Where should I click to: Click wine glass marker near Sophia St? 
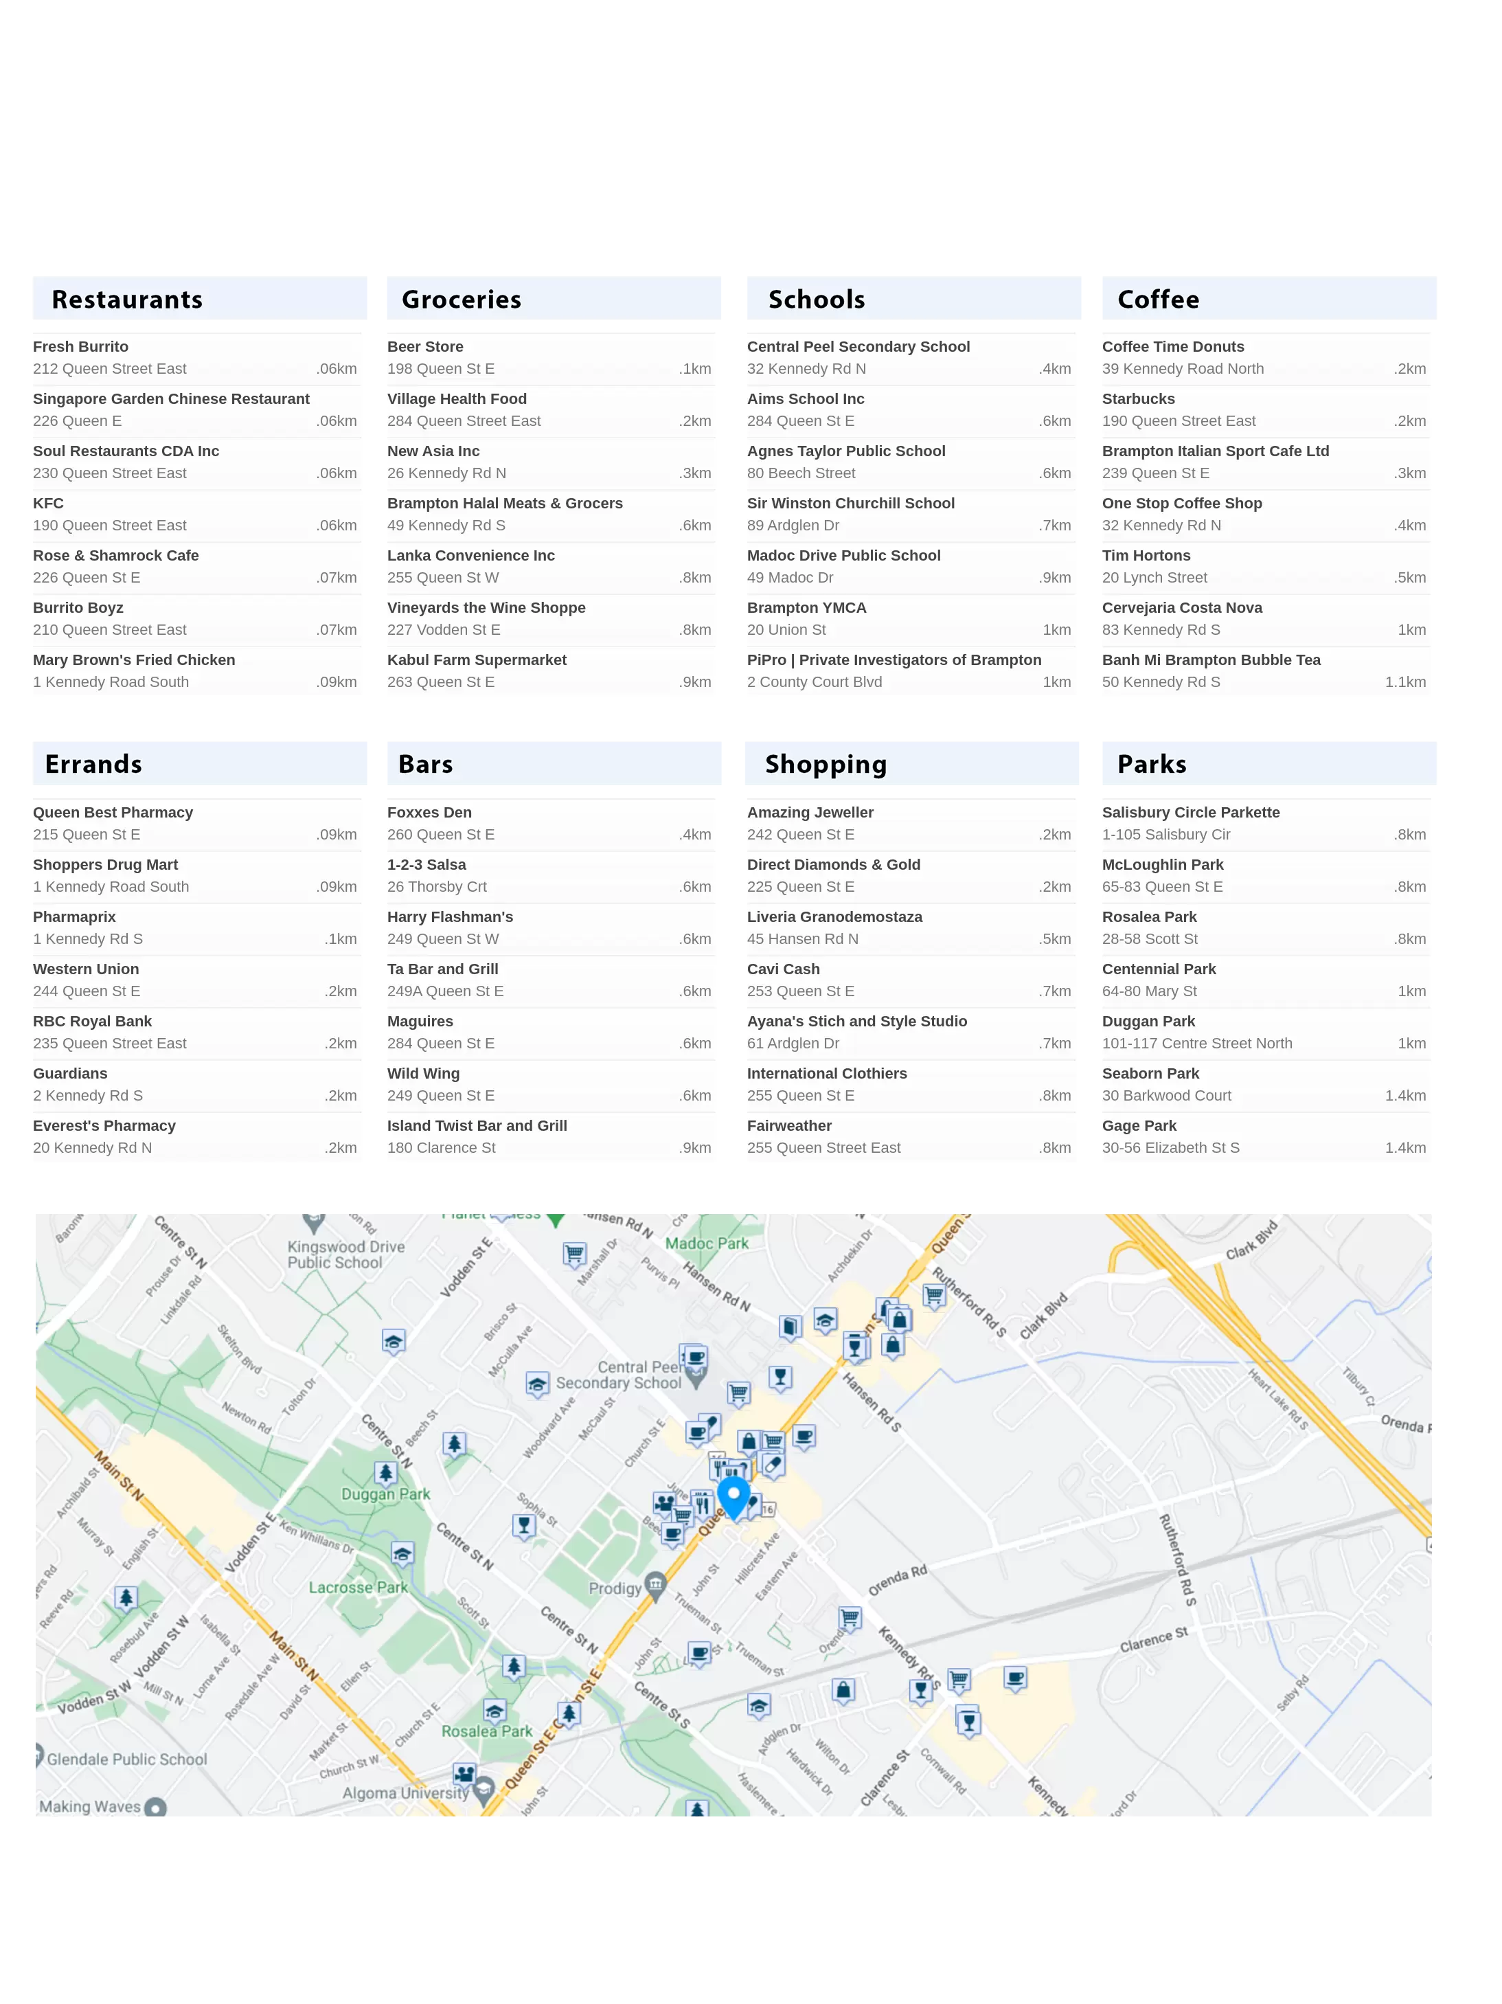coord(523,1526)
